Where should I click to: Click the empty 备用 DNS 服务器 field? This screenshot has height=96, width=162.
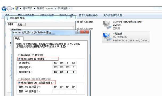[64, 91]
